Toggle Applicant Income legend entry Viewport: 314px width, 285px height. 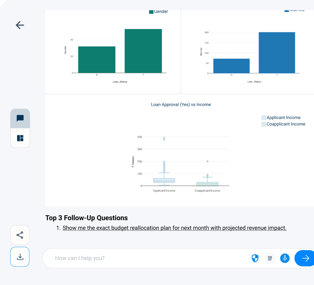click(x=283, y=118)
